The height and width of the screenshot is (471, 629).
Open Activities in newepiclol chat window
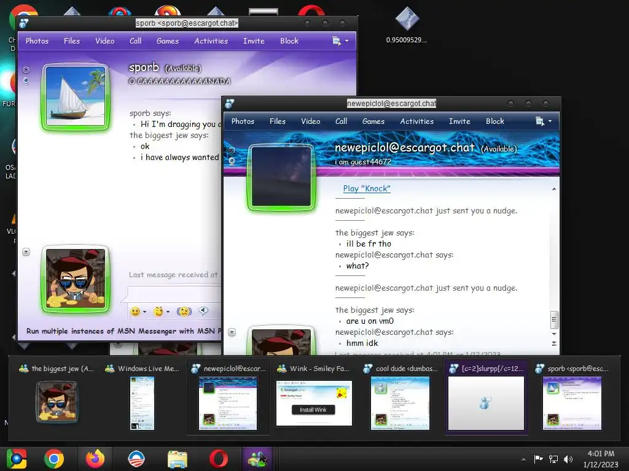417,121
